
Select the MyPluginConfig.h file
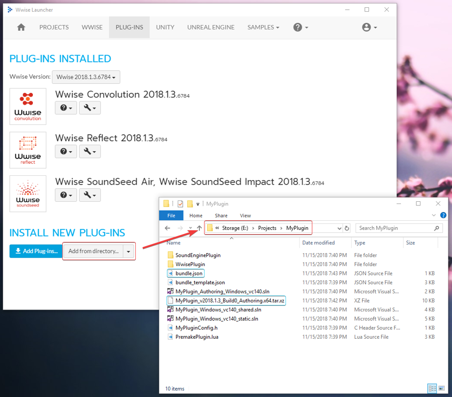pyautogui.click(x=196, y=328)
